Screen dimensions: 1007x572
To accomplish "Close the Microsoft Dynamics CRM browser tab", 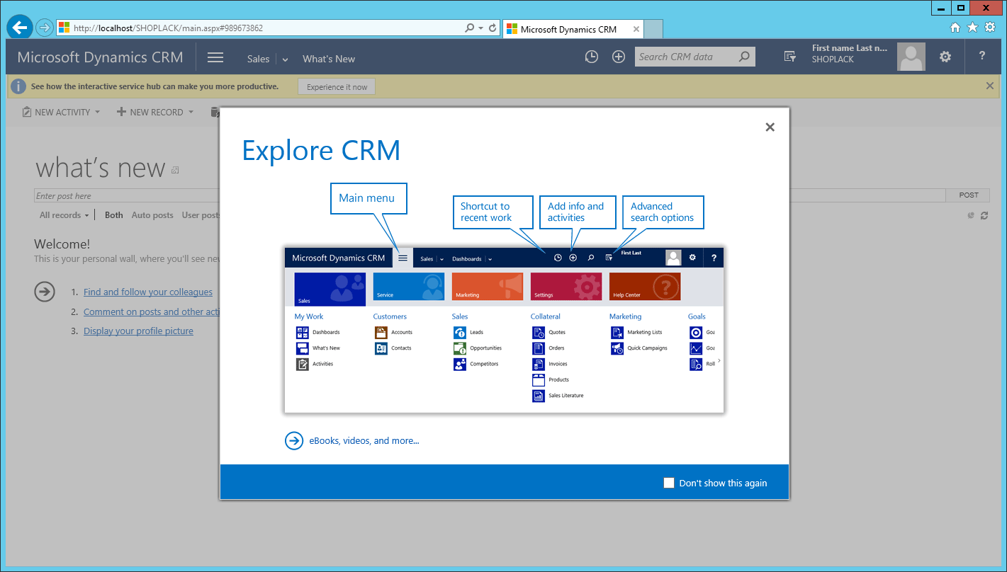I will click(x=636, y=29).
